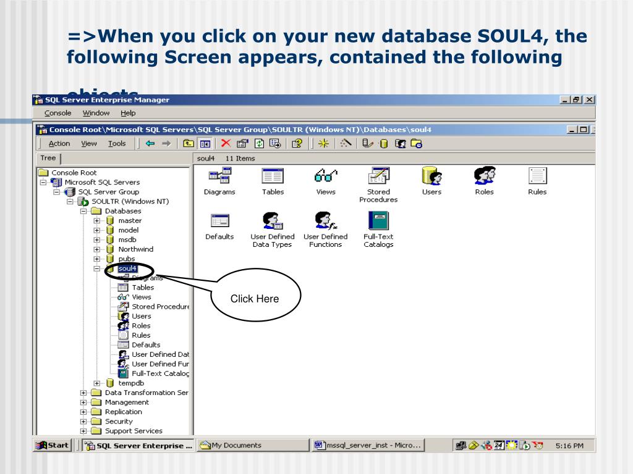The width and height of the screenshot is (633, 474).
Task: Collapse the SQL Server Group node
Action: tap(56, 193)
